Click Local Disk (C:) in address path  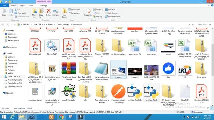point(39,24)
